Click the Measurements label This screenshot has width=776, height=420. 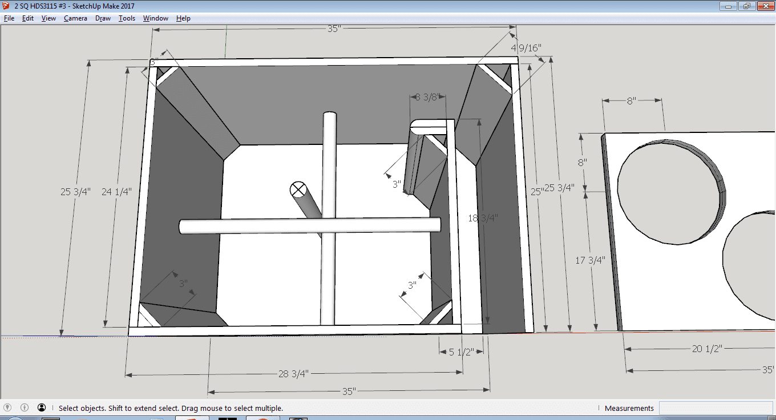point(629,408)
